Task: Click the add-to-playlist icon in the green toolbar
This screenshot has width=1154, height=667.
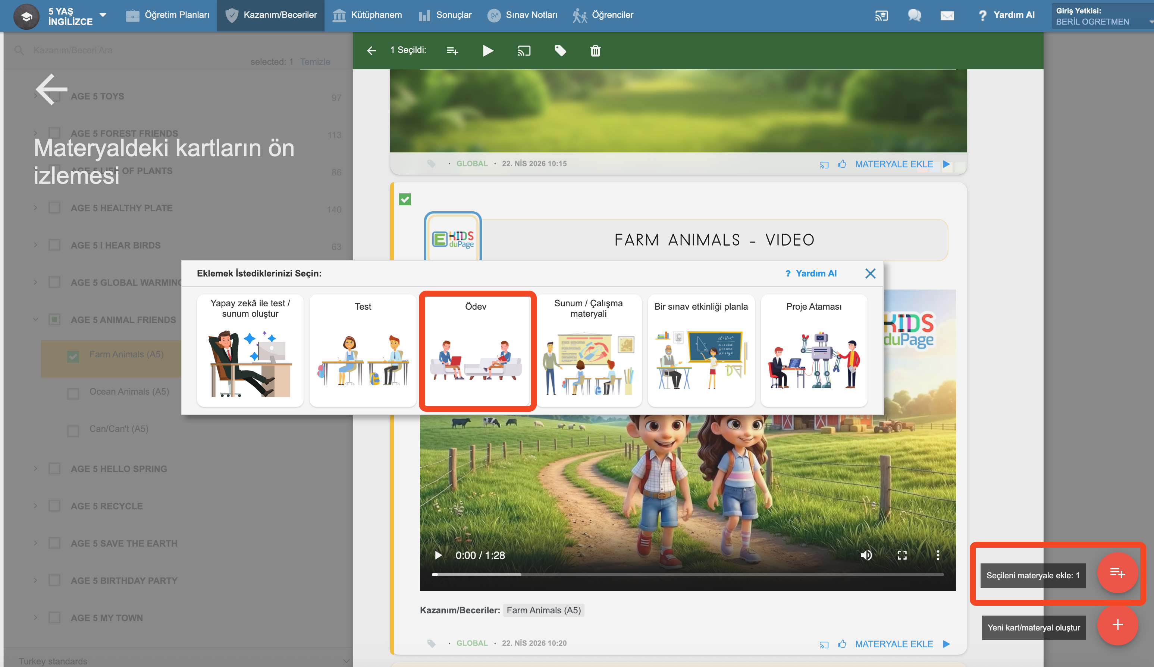Action: click(452, 50)
